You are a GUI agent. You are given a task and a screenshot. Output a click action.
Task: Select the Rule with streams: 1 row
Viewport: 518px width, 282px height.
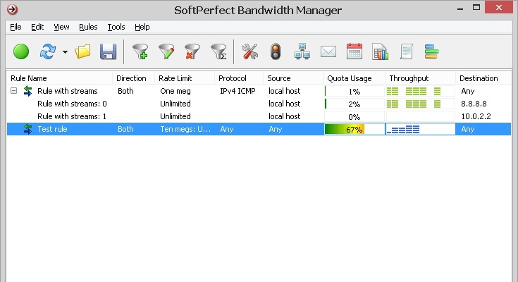tap(259, 116)
